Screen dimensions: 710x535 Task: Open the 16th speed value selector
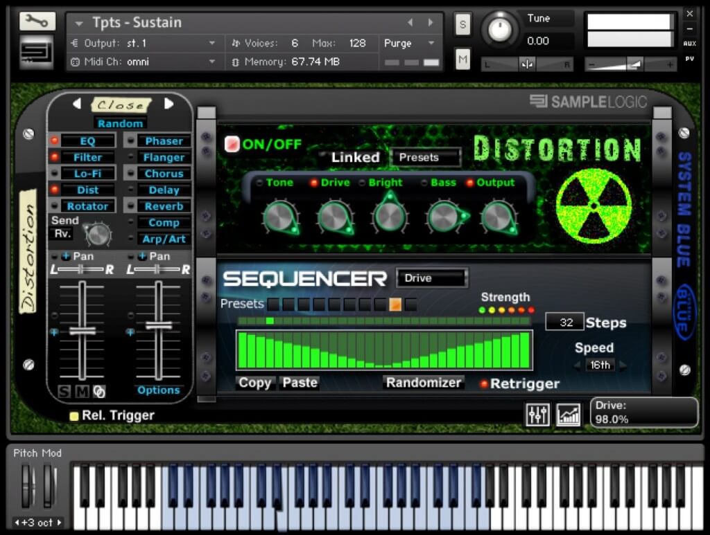(600, 365)
